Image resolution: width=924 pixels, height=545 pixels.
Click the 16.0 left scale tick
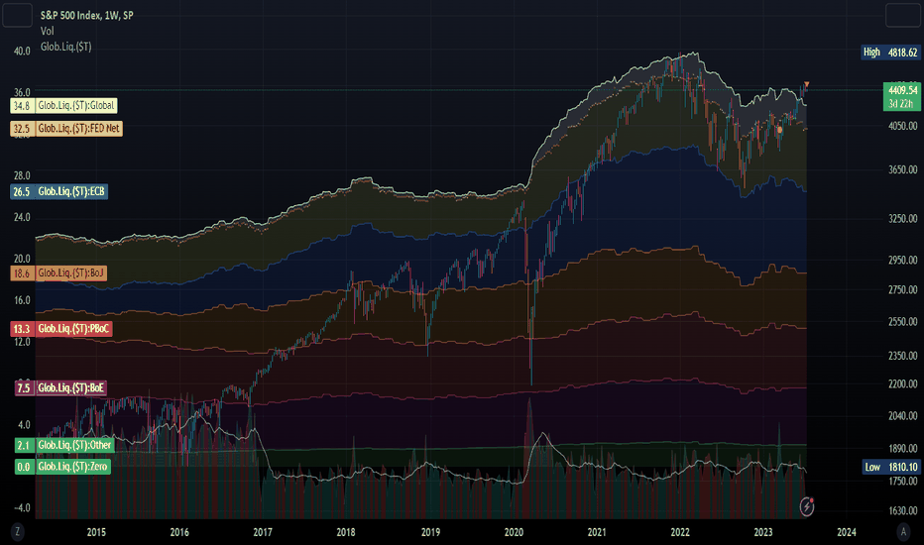[22, 300]
